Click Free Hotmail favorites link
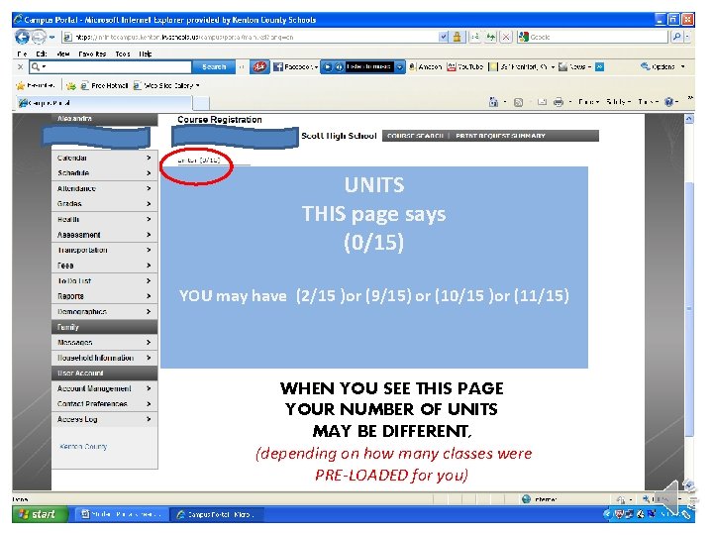The width and height of the screenshot is (713, 535). (x=104, y=85)
